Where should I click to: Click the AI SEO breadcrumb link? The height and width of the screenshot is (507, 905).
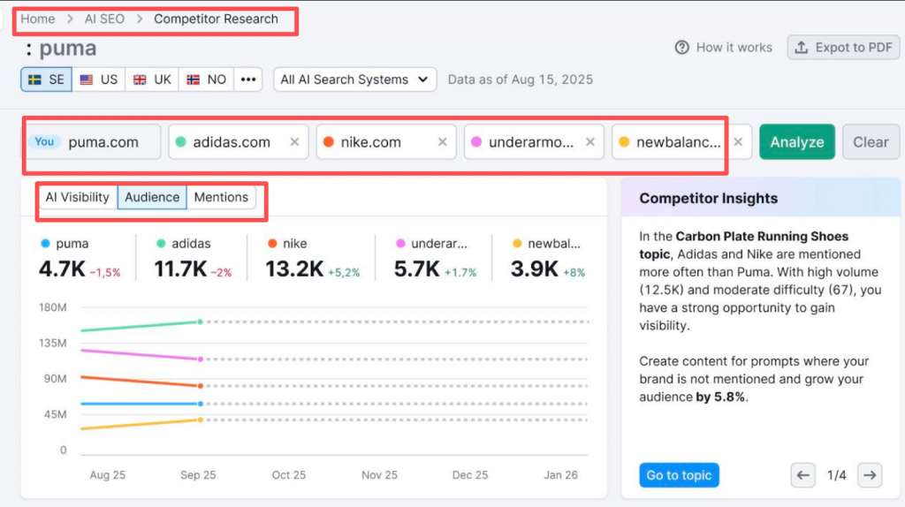(103, 19)
